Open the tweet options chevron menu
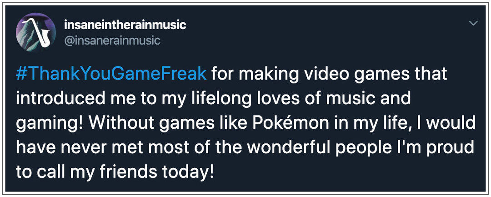491x197 pixels. pos(474,24)
